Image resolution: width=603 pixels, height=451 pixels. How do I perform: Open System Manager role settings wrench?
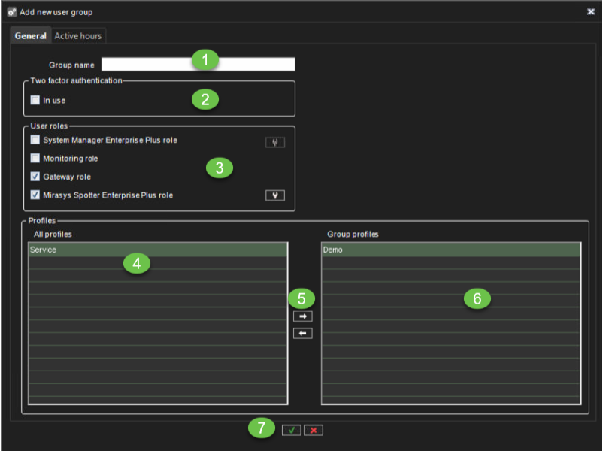(x=275, y=141)
